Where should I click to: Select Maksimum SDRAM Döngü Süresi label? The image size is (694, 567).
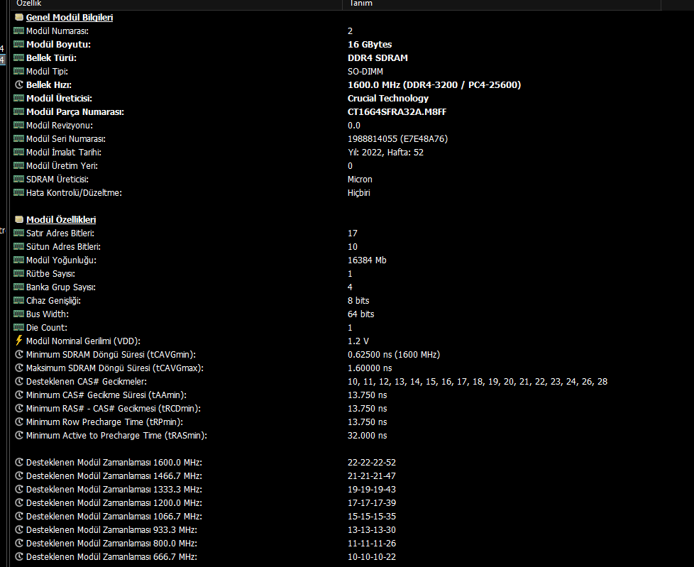(115, 368)
